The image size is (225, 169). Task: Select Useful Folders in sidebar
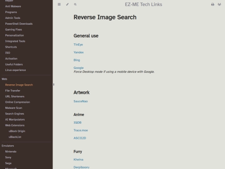tap(14, 64)
